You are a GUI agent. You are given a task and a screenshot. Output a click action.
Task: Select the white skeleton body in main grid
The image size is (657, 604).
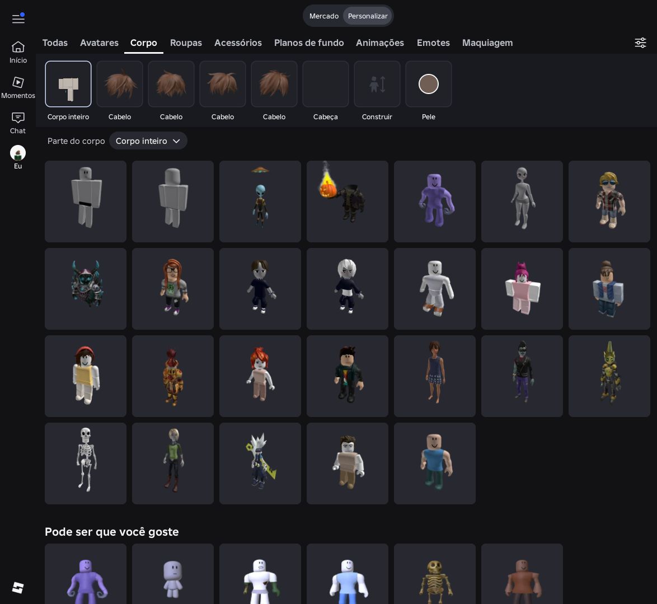86,463
